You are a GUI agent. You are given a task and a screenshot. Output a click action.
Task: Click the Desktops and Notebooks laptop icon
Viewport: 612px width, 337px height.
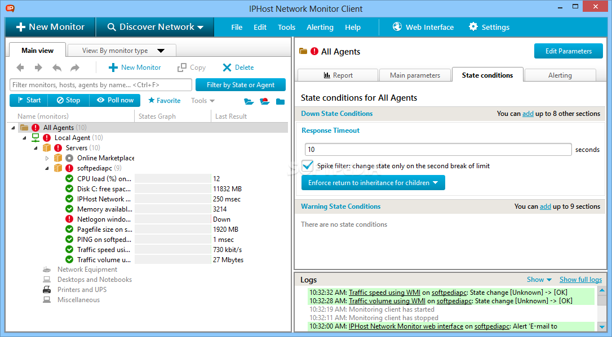click(47, 280)
